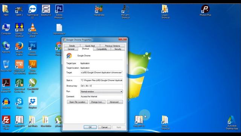Open the Compatibility tab

pos(102,49)
